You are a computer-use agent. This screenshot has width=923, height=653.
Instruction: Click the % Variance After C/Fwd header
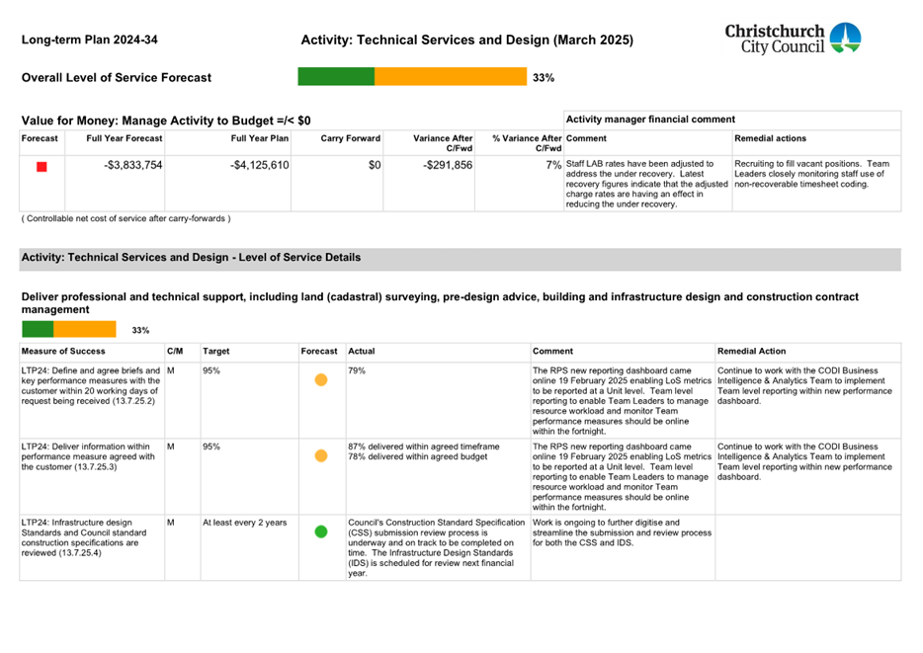(x=527, y=143)
